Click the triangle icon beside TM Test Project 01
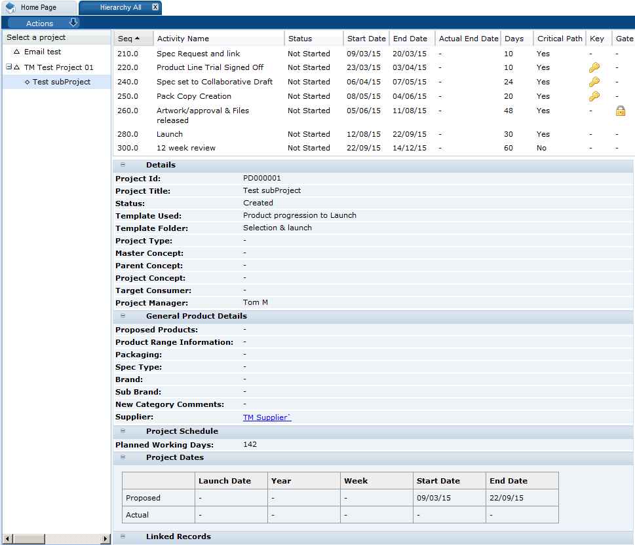Viewport: 635px width, 545px height. click(x=16, y=67)
